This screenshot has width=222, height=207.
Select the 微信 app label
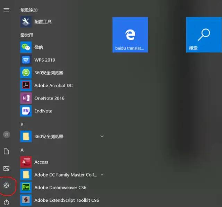coord(39,47)
